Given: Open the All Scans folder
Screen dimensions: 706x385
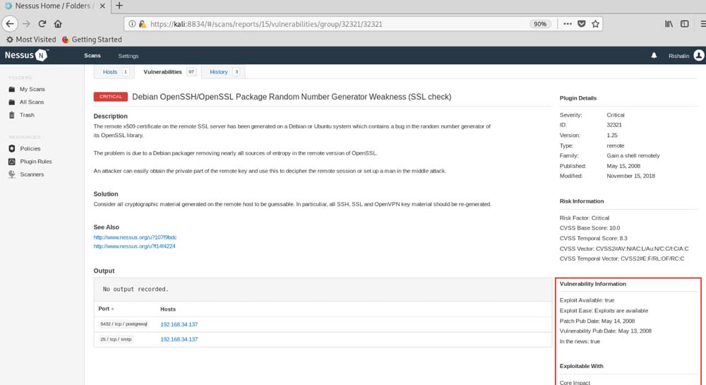Looking at the screenshot, I should [x=32, y=102].
